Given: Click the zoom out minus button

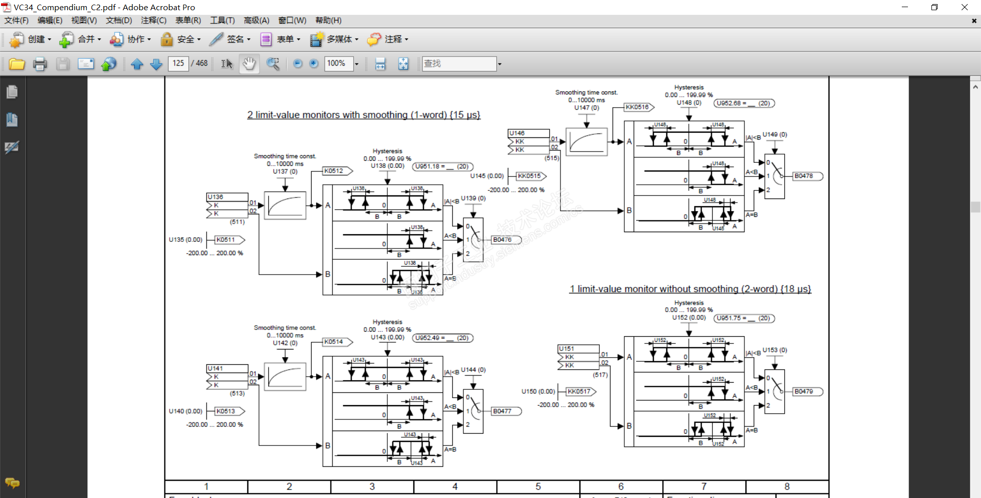Looking at the screenshot, I should (298, 64).
